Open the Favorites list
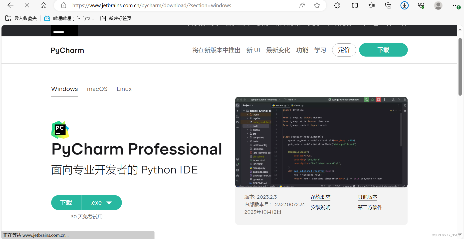 tap(371, 5)
